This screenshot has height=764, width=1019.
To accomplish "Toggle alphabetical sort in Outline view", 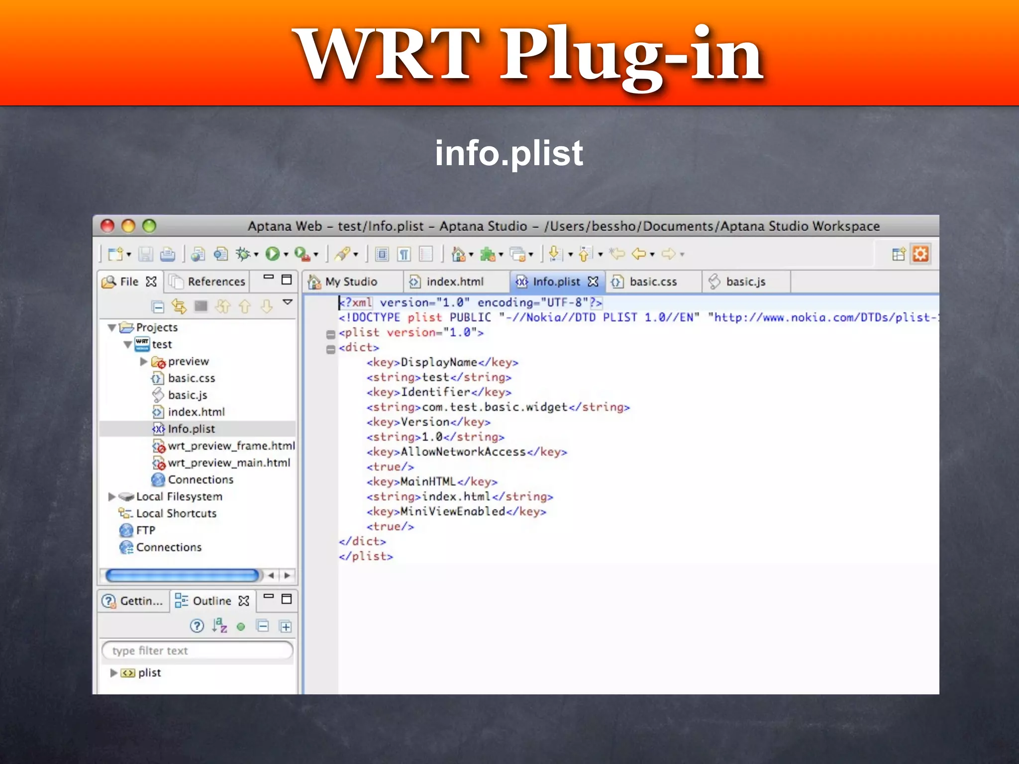I will [219, 626].
